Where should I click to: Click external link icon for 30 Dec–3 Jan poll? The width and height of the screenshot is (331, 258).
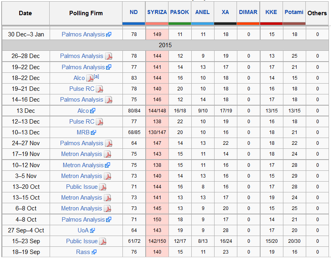tap(108, 35)
